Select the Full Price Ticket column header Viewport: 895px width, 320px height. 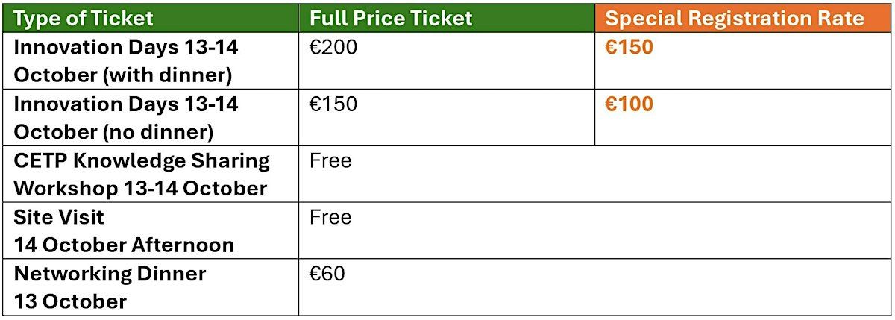tap(446, 18)
